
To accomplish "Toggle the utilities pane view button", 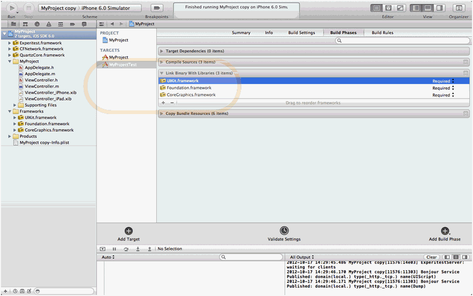I will tap(439, 8).
